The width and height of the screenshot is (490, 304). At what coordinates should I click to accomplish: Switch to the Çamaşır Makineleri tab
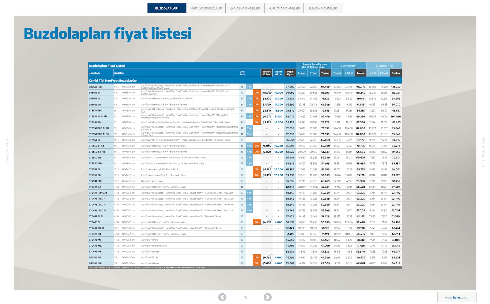point(245,8)
